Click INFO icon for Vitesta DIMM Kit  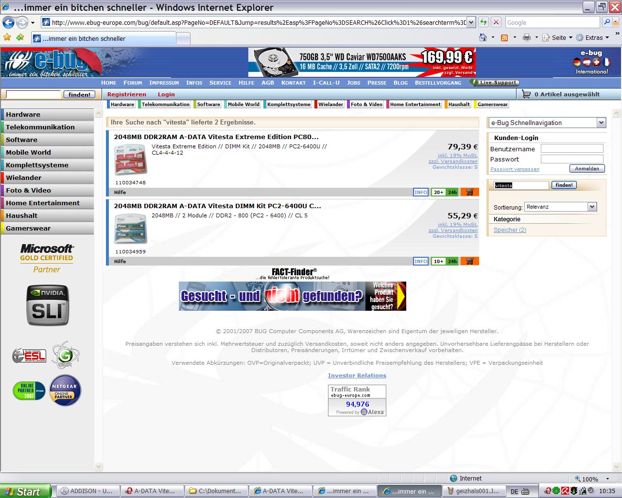[x=421, y=261]
